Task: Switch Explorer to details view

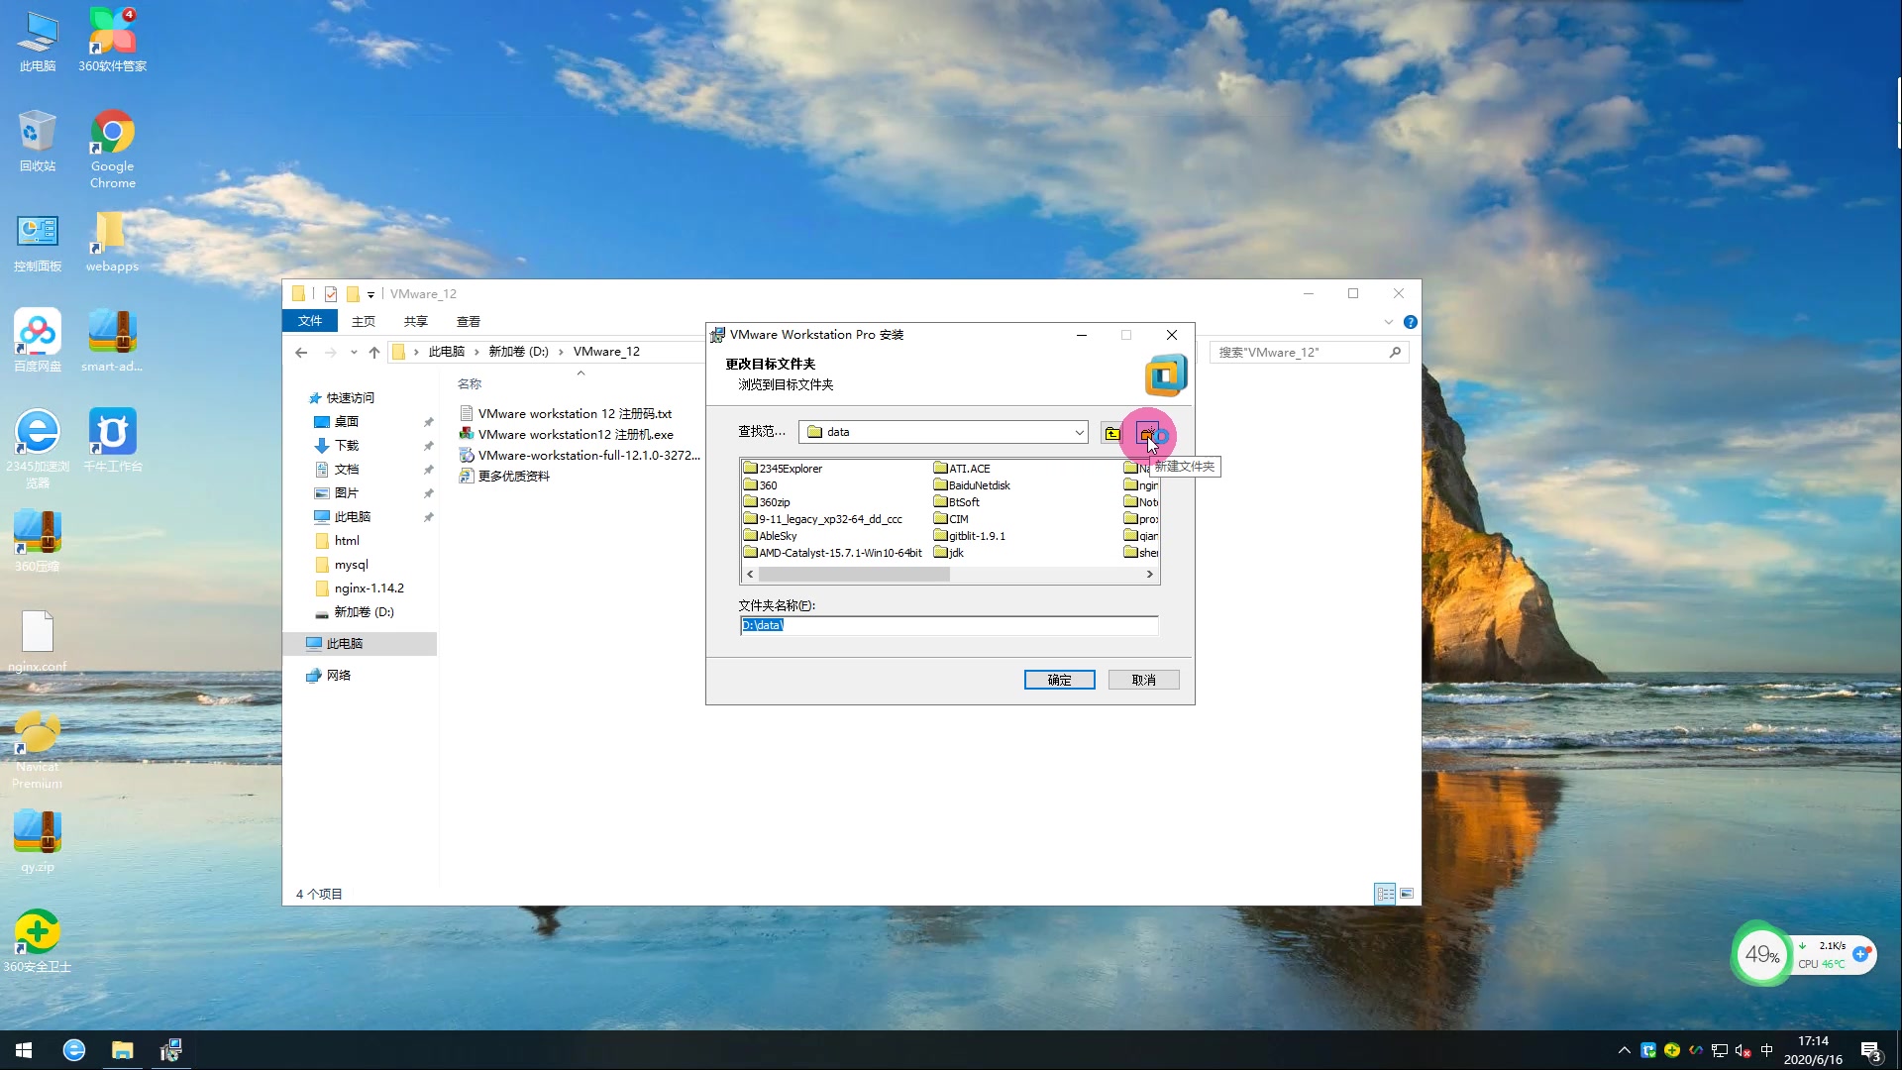Action: [x=1385, y=894]
